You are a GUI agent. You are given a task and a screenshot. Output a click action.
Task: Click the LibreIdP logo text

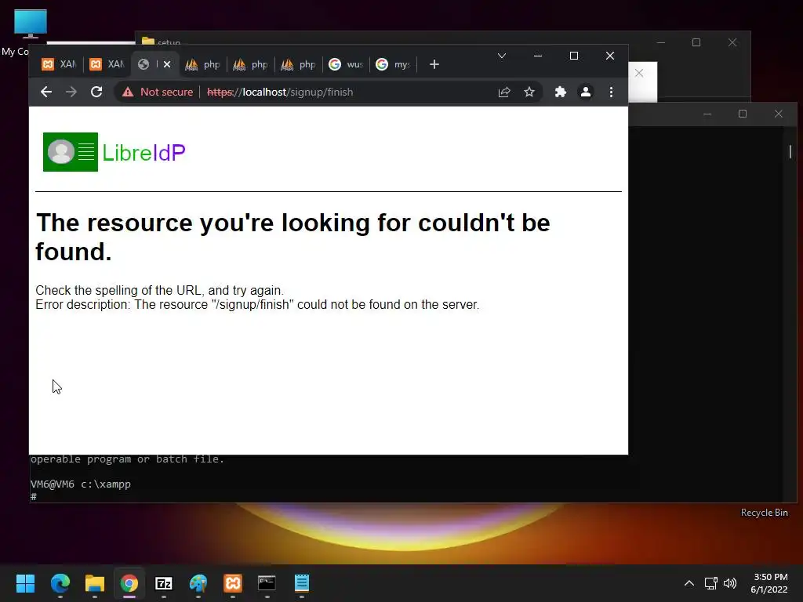tap(144, 153)
